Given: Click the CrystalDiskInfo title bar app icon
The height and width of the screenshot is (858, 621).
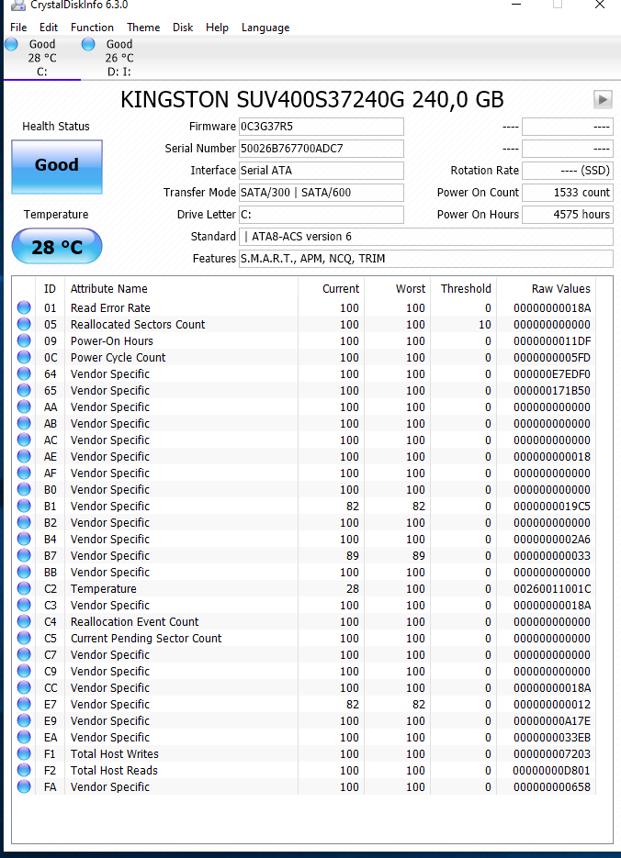Looking at the screenshot, I should click(x=18, y=5).
